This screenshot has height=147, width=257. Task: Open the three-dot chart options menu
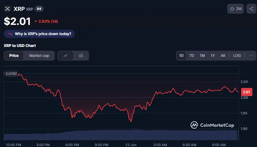pyautogui.click(x=251, y=56)
